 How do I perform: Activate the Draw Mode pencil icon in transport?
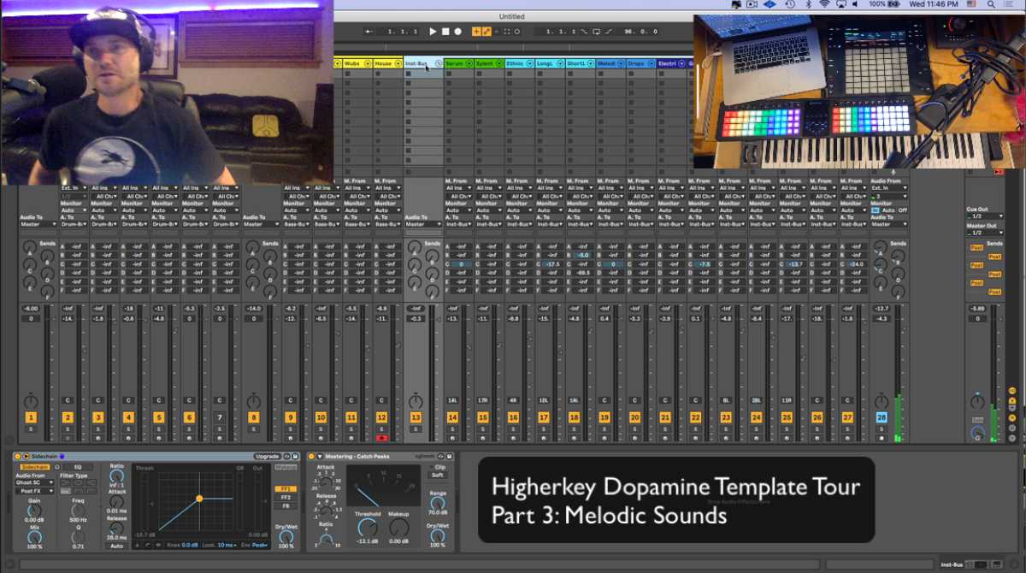486,32
